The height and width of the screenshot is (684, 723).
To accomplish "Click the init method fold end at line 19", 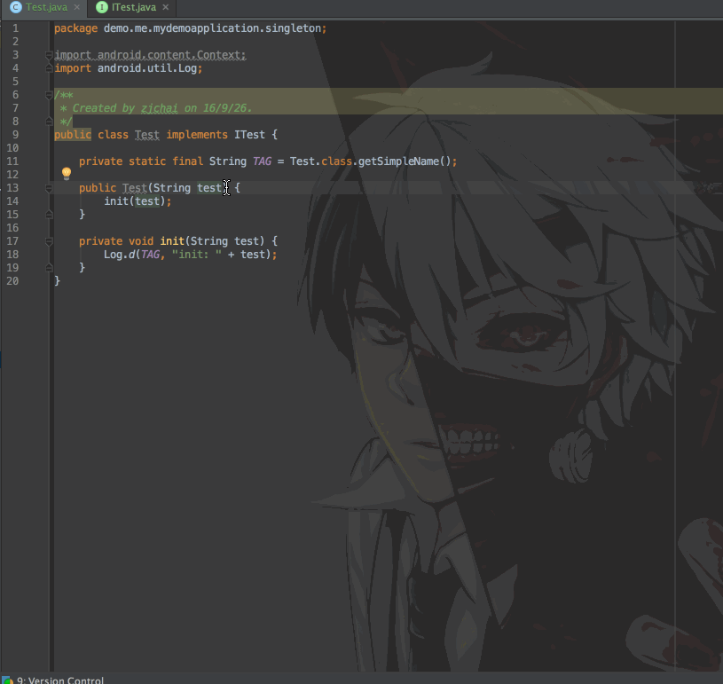I will (49, 268).
